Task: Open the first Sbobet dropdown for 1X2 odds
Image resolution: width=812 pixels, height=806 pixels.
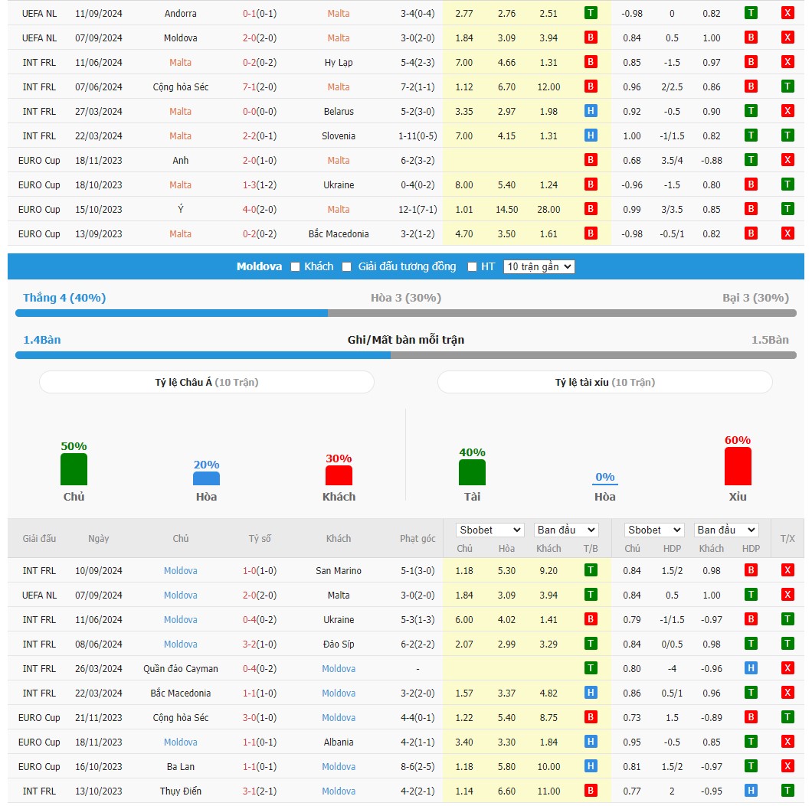Action: pyautogui.click(x=490, y=530)
